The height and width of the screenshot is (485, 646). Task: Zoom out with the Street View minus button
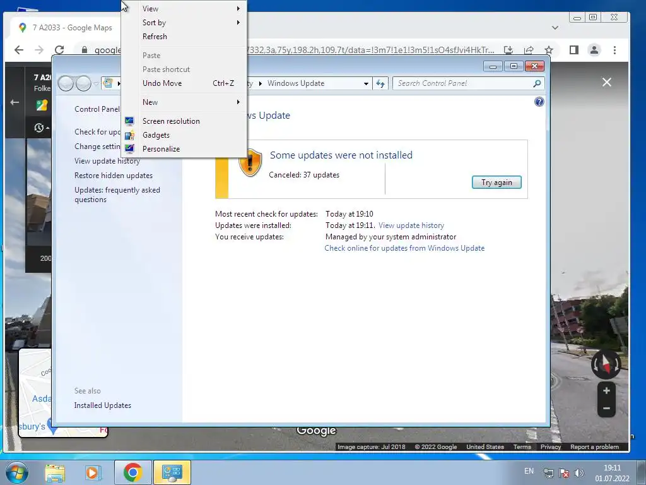click(606, 409)
